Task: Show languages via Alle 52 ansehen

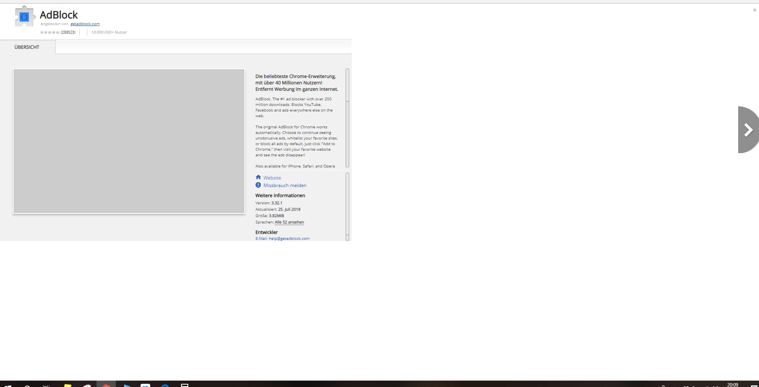Action: 289,222
